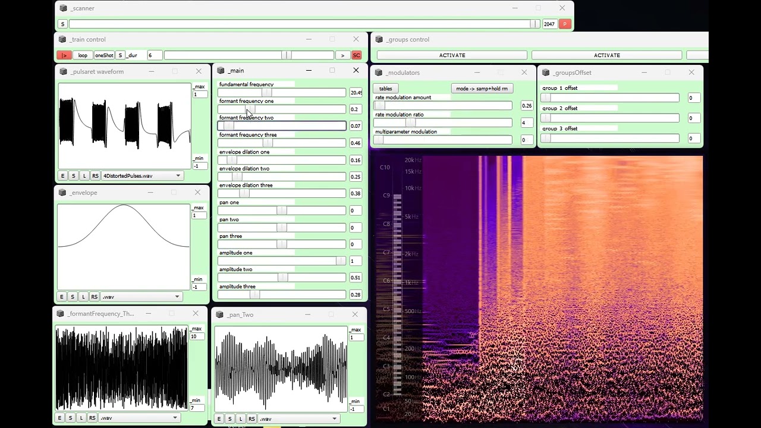Open the 4DistortedPulses.wav dropdown
This screenshot has height=428, width=761.
tap(141, 176)
